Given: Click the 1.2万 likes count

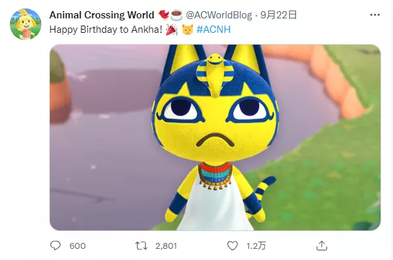Looking at the screenshot, I should click(x=256, y=246).
